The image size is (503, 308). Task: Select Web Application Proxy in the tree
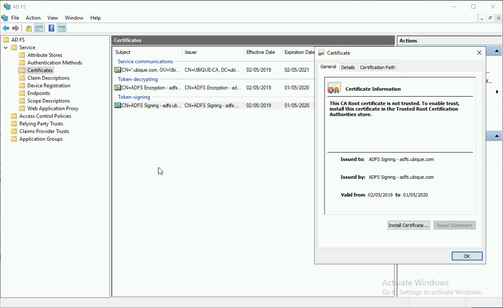tap(53, 108)
